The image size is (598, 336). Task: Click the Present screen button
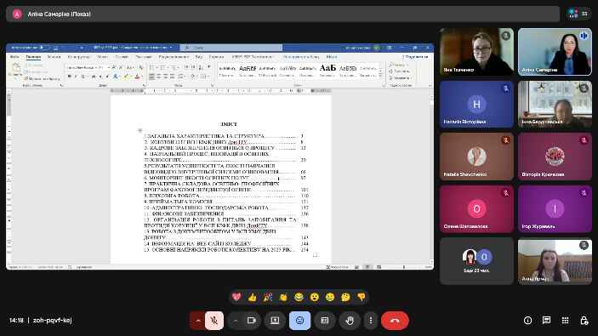point(275,321)
